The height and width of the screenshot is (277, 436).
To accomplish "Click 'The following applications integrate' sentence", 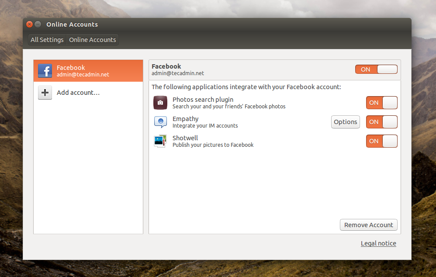I will click(x=246, y=87).
